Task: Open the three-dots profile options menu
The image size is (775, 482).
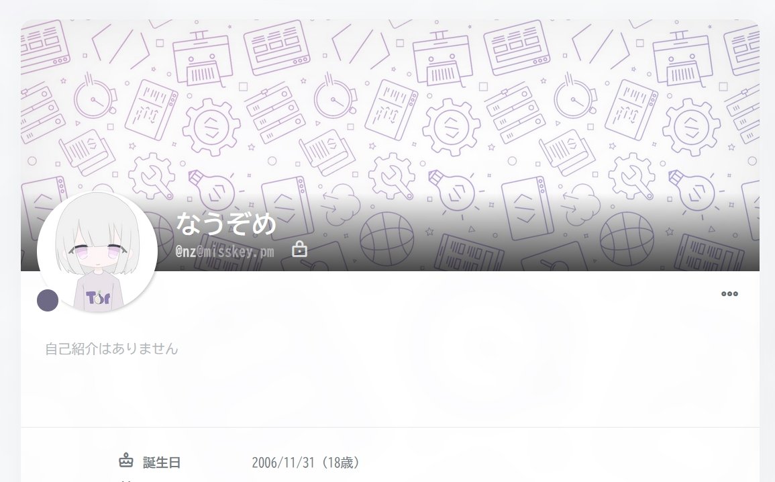Action: click(x=729, y=293)
